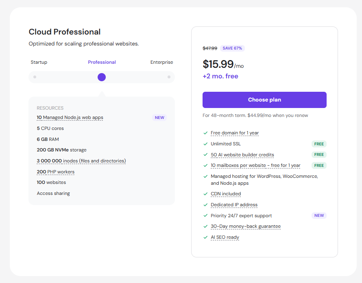Click the Priority 24/7 expert support text
Screen dimensions: 362x283
point(241,216)
